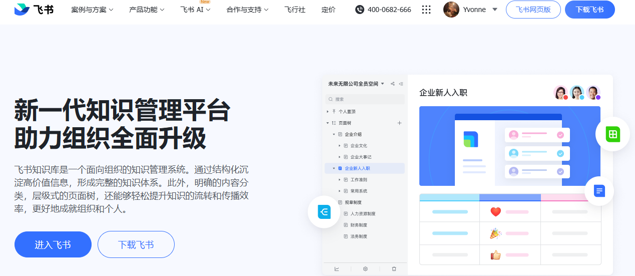This screenshot has height=276, width=635.
Task: Click the 搜索 search field in the sidebar
Action: [x=365, y=99]
